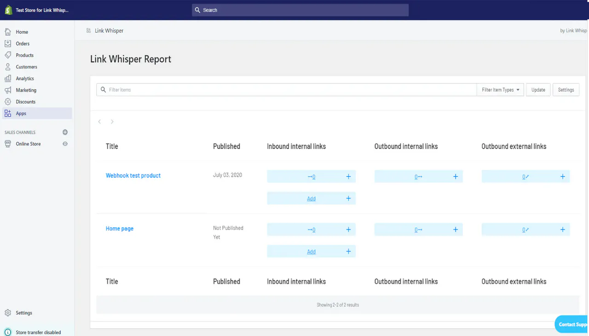Expand inbound links plus for Webhook test product
The image size is (589, 336).
click(348, 176)
